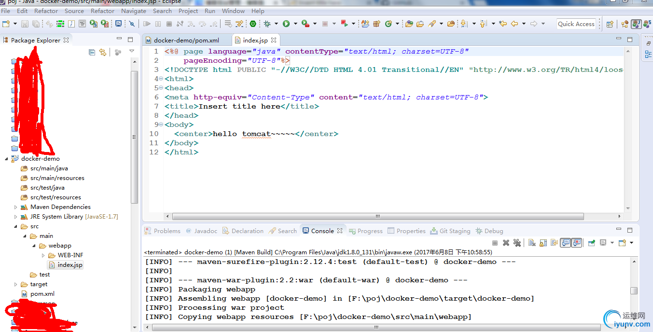This screenshot has height=332, width=653.
Task: Toggle Scroll Lock in Console
Action: tap(543, 243)
